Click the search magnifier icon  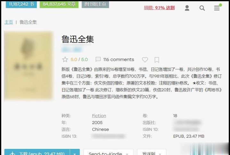(x=202, y=8)
